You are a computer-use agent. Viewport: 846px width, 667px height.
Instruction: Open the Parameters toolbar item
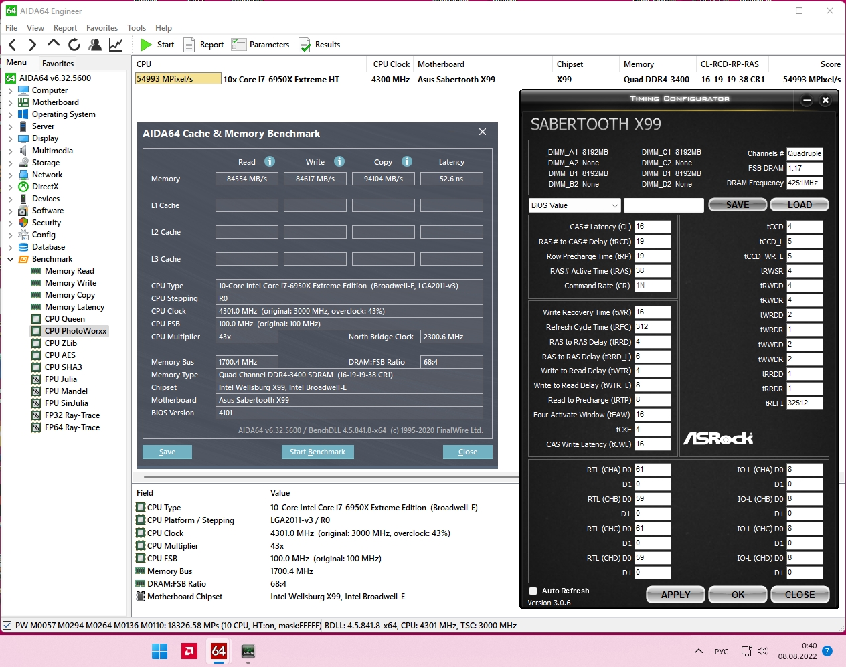(260, 45)
